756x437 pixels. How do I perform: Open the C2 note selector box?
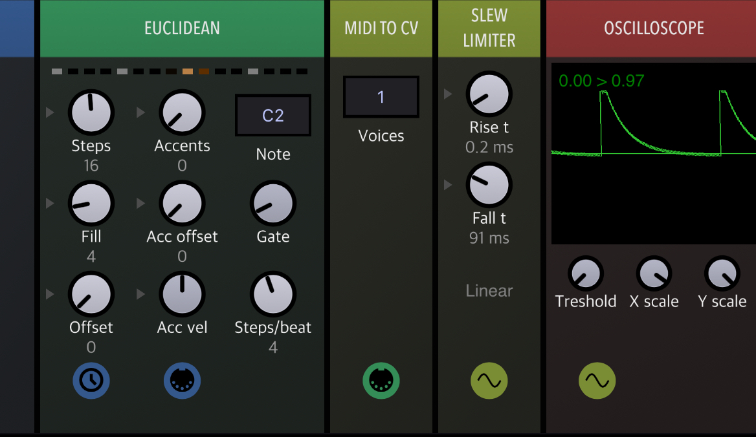pos(273,115)
